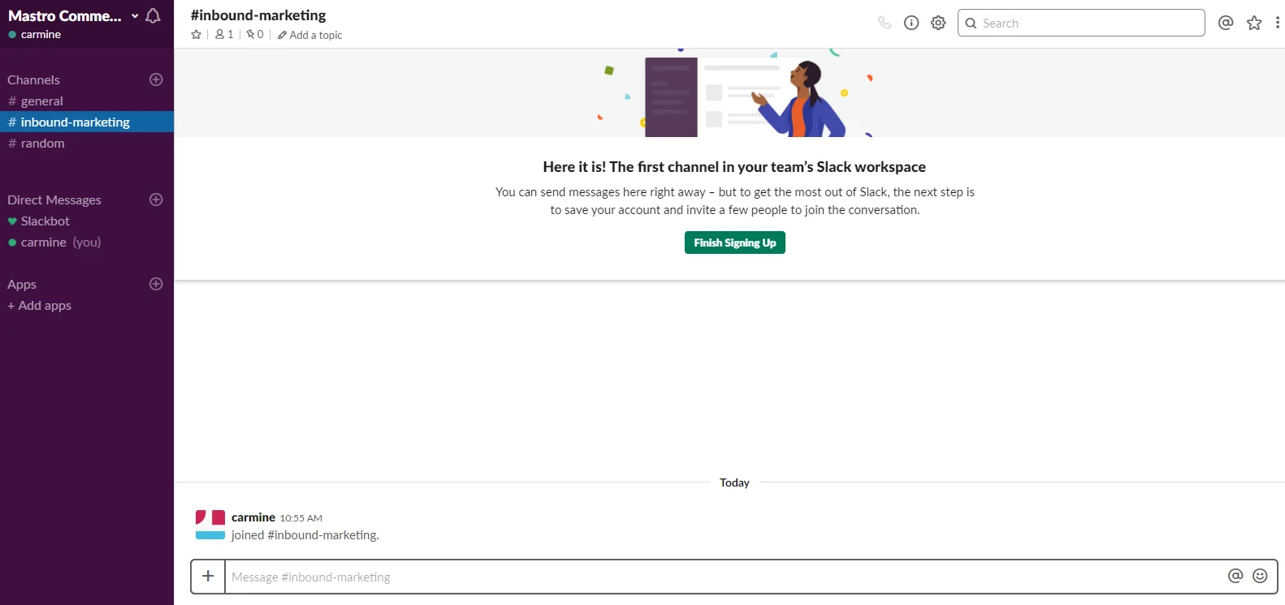Open more items vertical dots menu
The image size is (1285, 605).
1278,23
